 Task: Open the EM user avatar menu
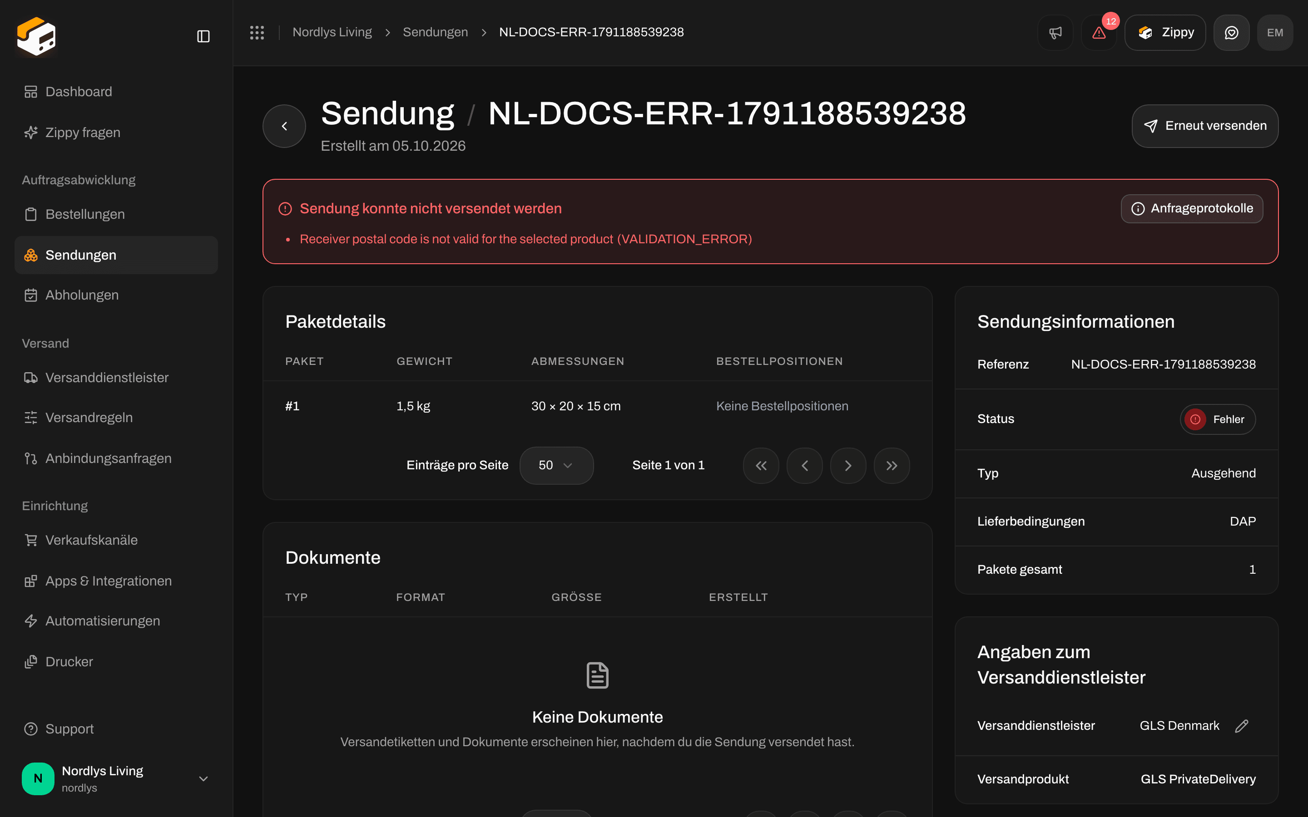1274,32
